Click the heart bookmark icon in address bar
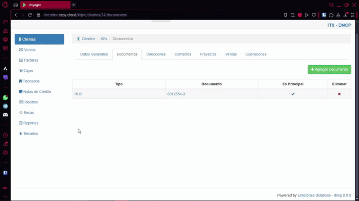This screenshot has width=359, height=201. tap(314, 15)
